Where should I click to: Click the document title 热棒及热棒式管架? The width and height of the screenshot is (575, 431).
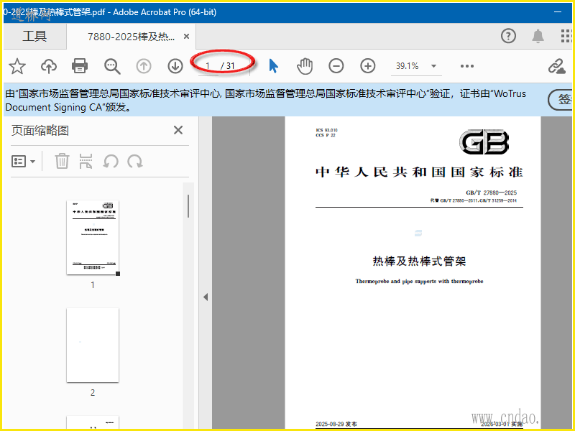point(419,261)
